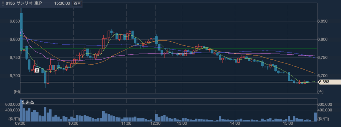This screenshot has height=127, width=341.
Task: Click the 10:00 time axis label
Action: pyautogui.click(x=73, y=124)
